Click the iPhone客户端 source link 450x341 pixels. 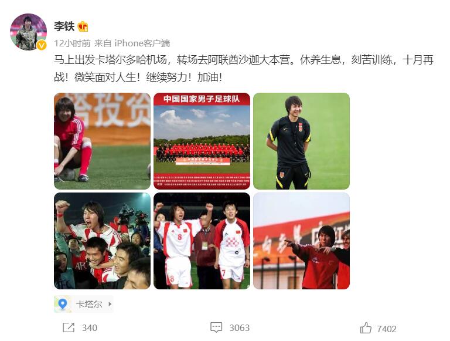click(142, 43)
